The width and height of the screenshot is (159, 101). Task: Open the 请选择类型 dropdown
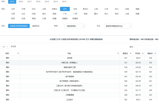point(75,26)
